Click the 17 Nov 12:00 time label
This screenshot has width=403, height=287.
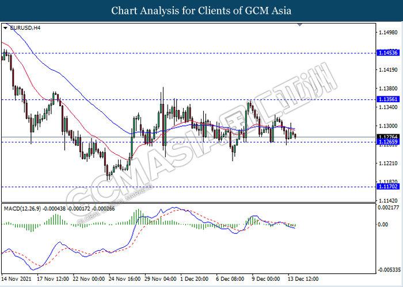point(53,278)
